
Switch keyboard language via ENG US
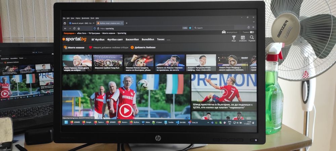click(x=229, y=122)
